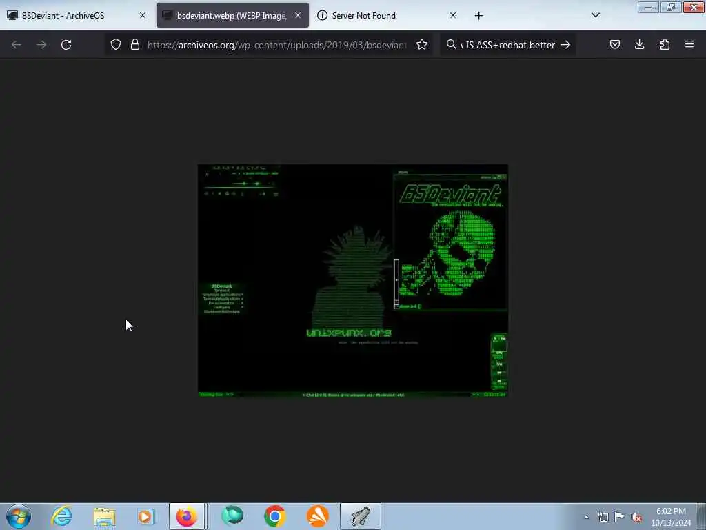Click the Show desktop button

tap(701, 516)
